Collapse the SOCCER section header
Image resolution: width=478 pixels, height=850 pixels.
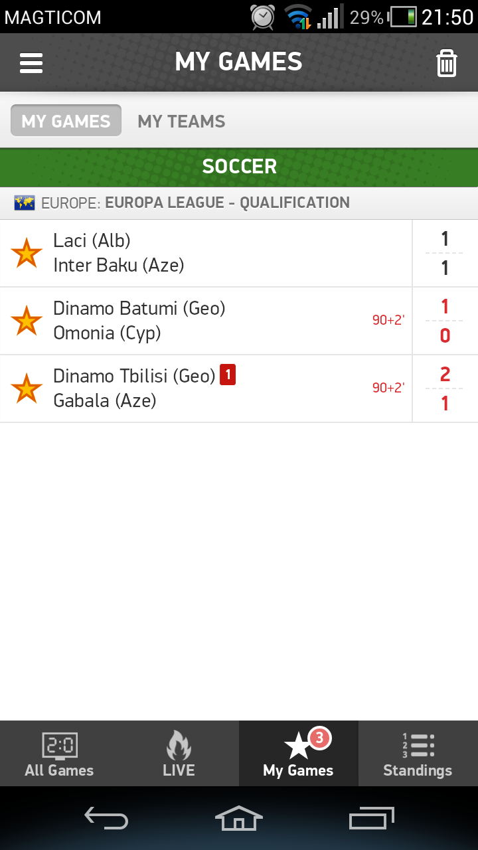(239, 167)
